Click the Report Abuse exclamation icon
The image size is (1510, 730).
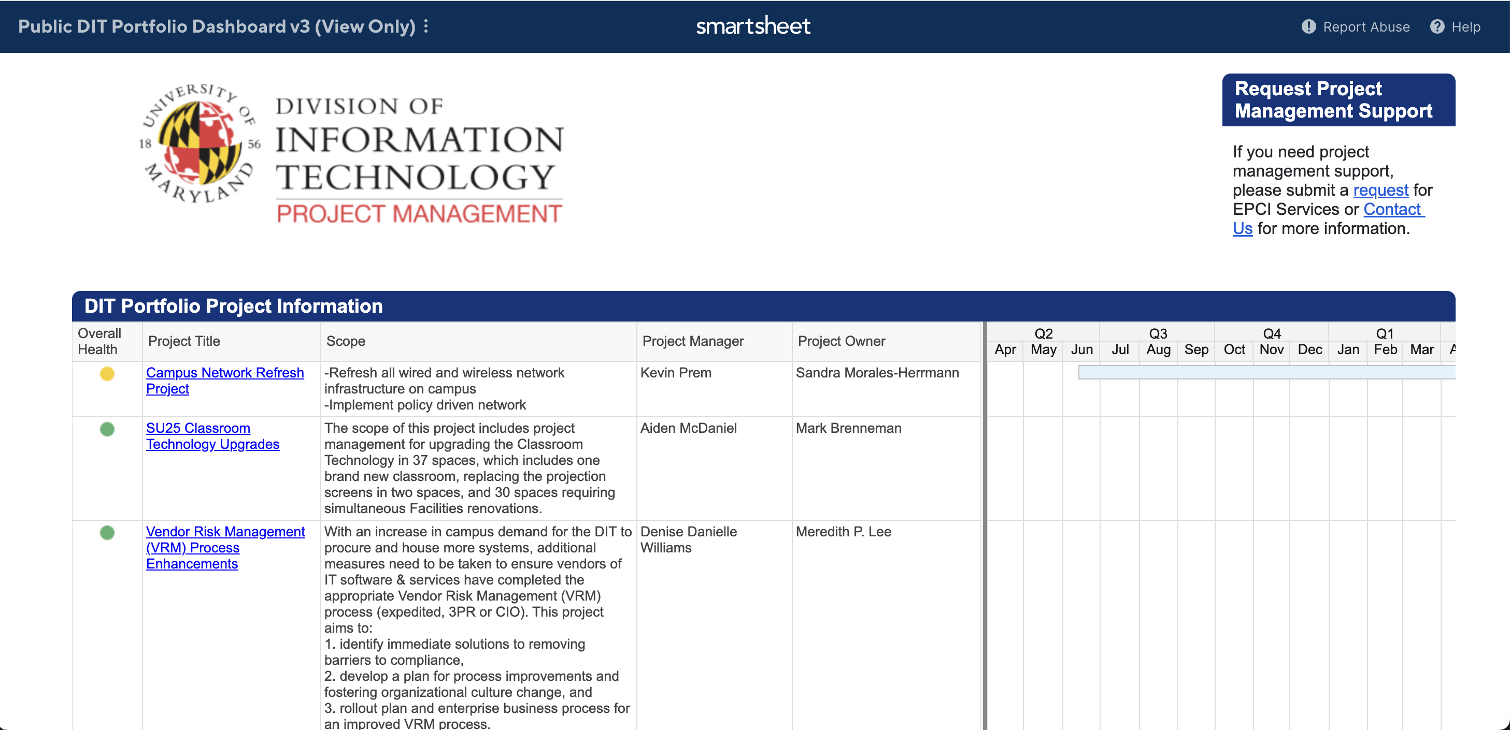(x=1308, y=27)
